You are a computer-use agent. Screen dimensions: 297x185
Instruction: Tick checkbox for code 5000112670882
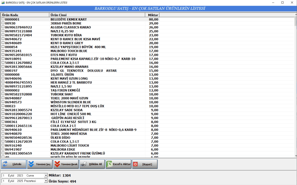(3, 63)
